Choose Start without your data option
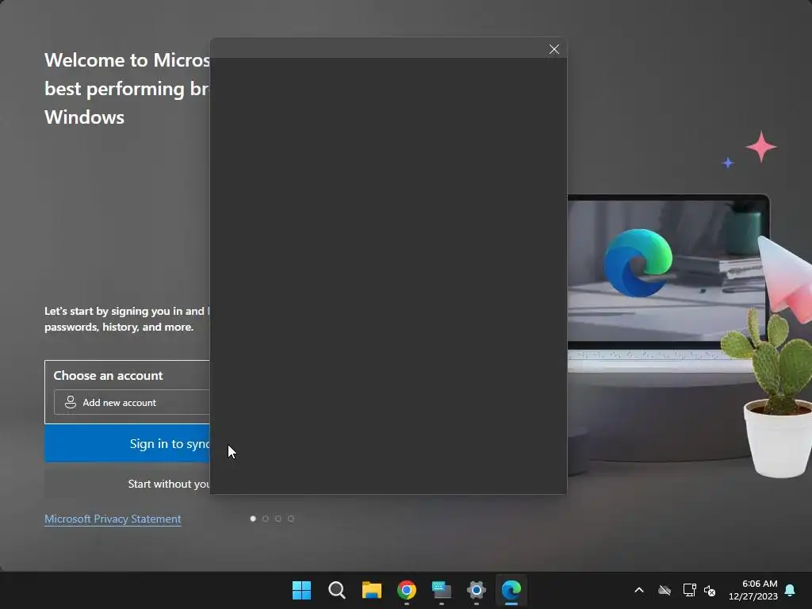The height and width of the screenshot is (609, 812). [128, 484]
